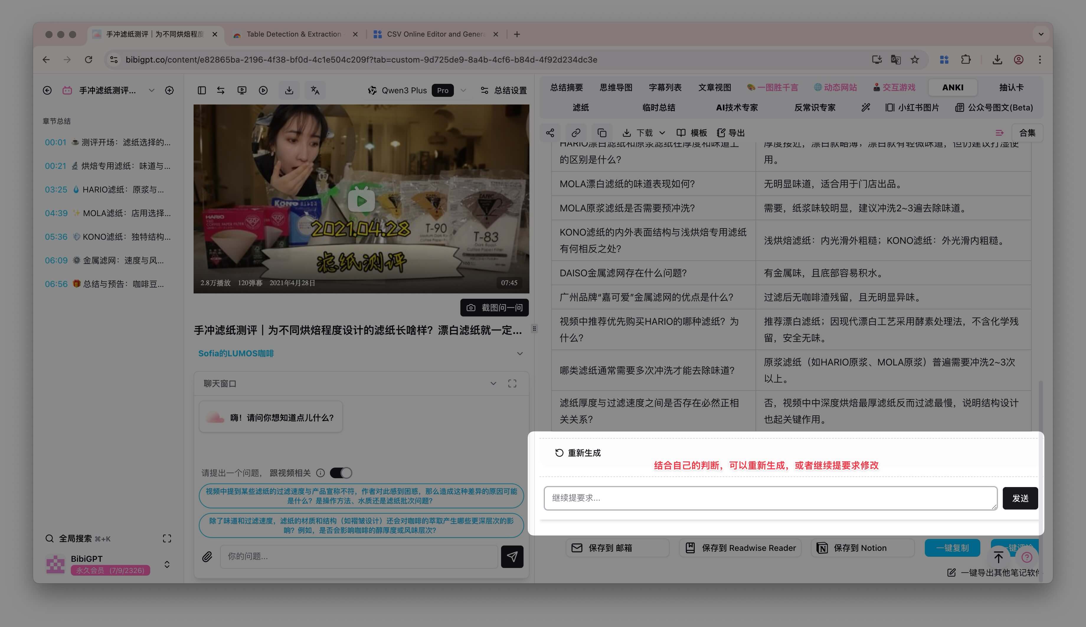Image resolution: width=1086 pixels, height=627 pixels.
Task: Click the translate icon above video
Action: (x=315, y=90)
